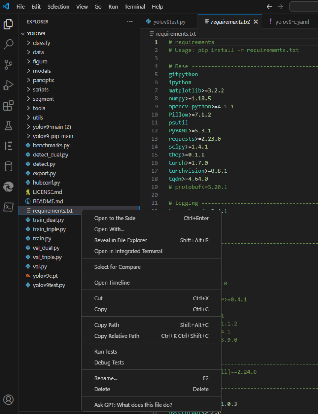Expand the classify folder

[x=41, y=43]
